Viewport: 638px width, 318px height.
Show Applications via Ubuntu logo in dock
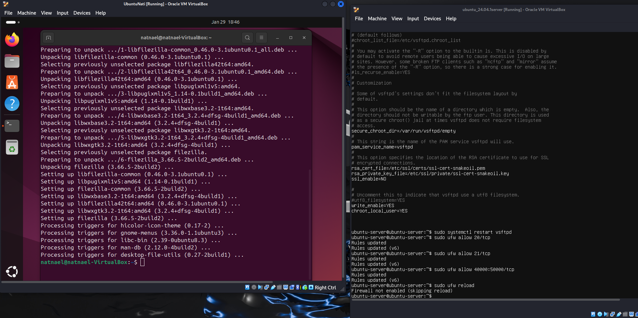point(12,272)
